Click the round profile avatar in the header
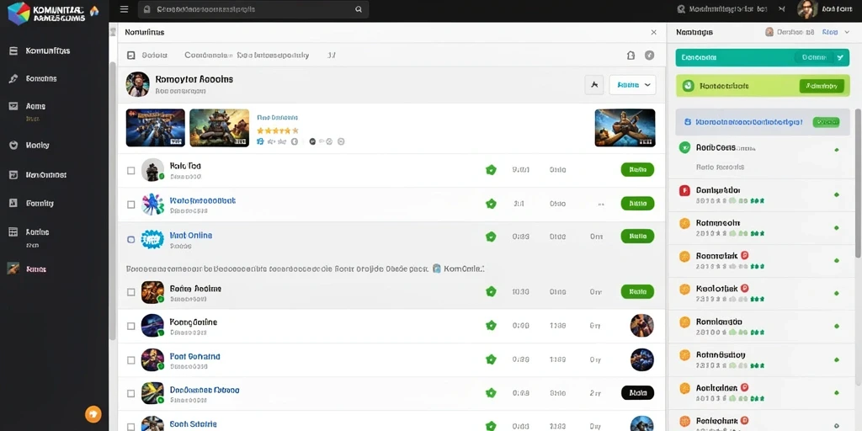The height and width of the screenshot is (431, 862). click(x=137, y=84)
